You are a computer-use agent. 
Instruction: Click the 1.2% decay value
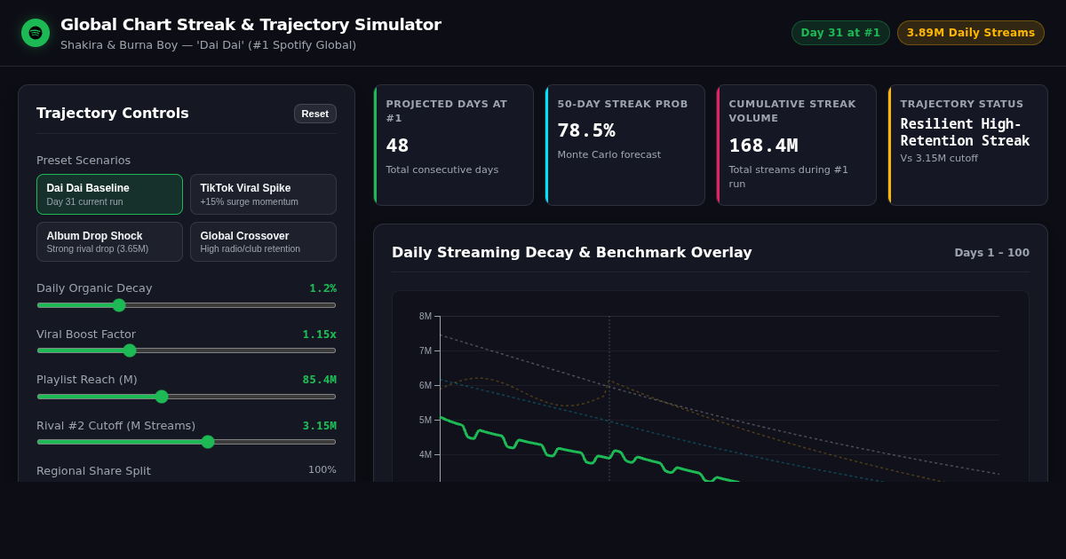point(322,288)
